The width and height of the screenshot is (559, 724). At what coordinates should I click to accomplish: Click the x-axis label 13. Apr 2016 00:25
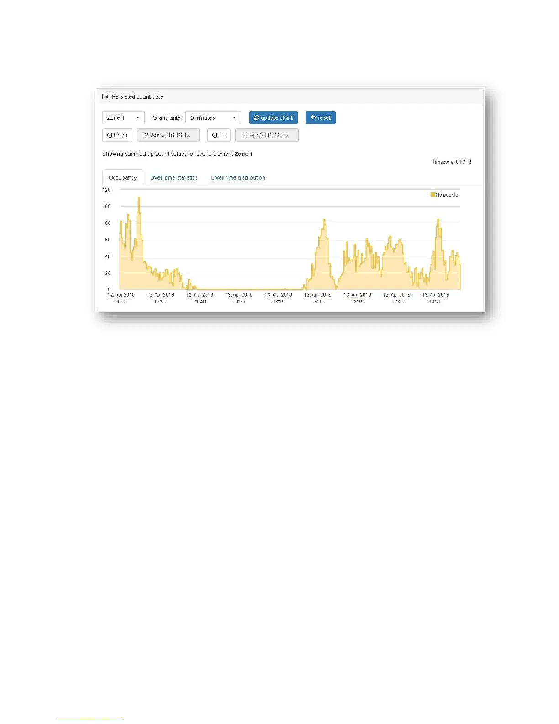click(239, 298)
